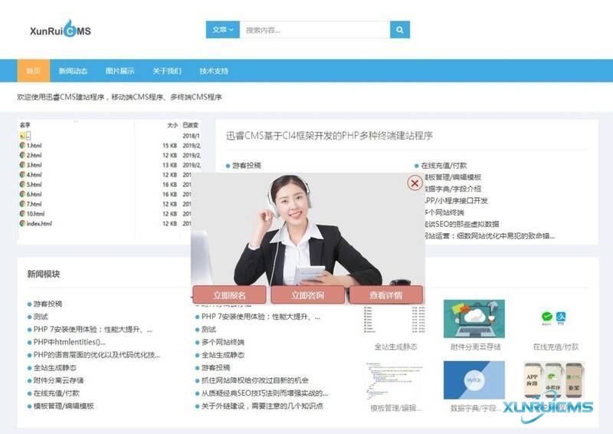Open the 全站生成静态 image thumbnail

(x=395, y=319)
